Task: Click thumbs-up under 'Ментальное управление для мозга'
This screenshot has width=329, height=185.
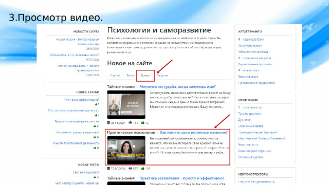Action: 96,115
